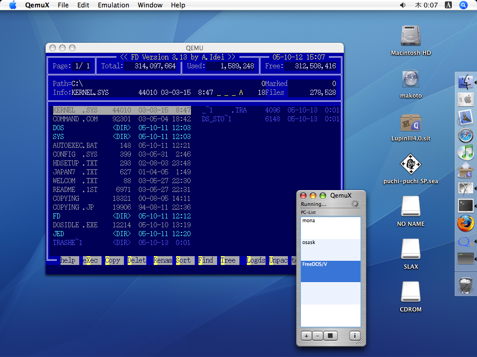Show PC info with the i button

354,336
